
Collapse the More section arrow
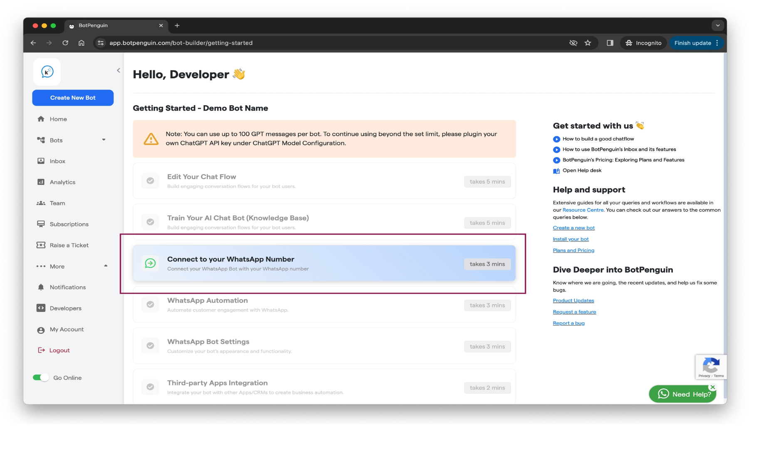[x=106, y=266]
